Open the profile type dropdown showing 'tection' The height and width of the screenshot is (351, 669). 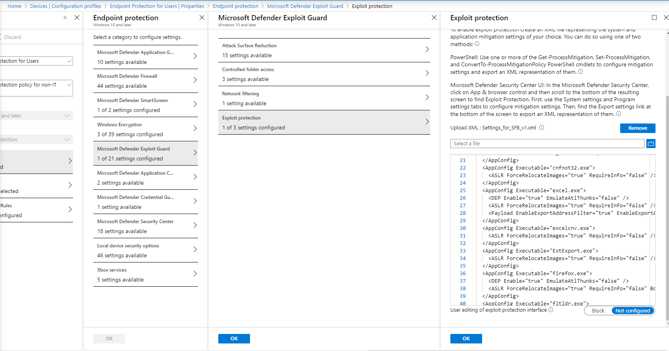click(x=37, y=139)
